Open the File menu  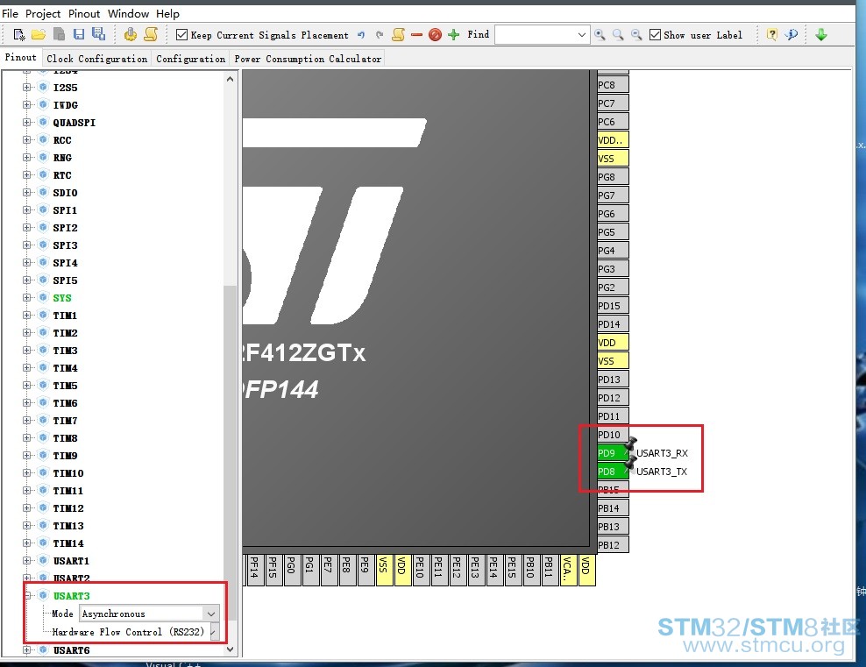tap(10, 13)
